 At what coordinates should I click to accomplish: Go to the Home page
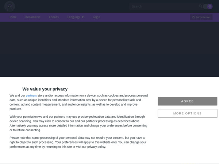(x=12, y=17)
